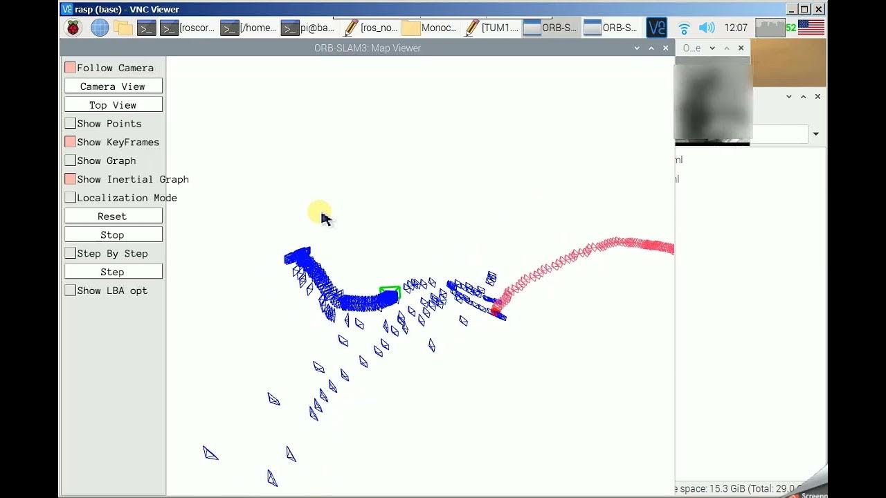Screen dimensions: 886x498
Task: Open the dropdown arrow in right window
Action: (x=816, y=134)
